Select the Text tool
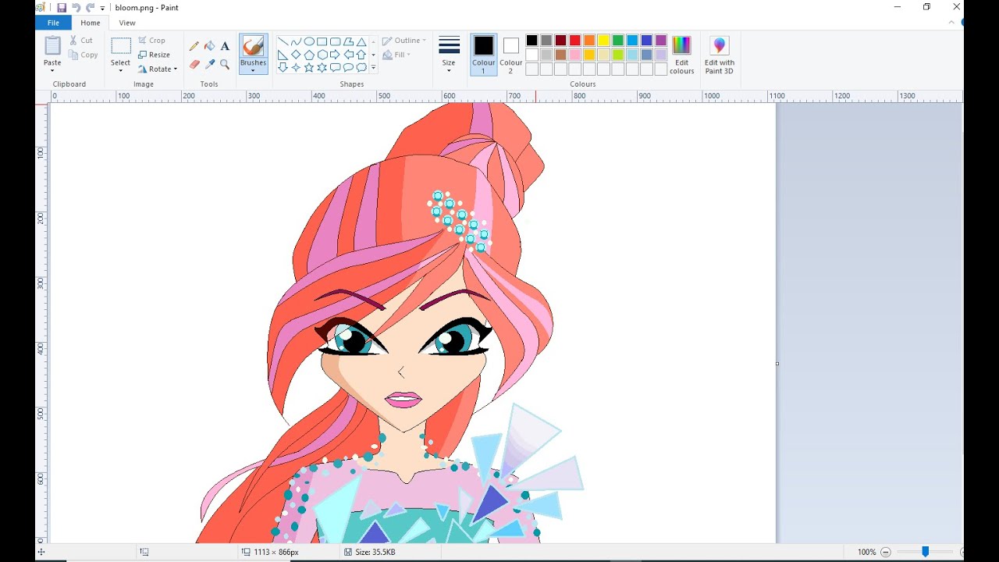 225,46
